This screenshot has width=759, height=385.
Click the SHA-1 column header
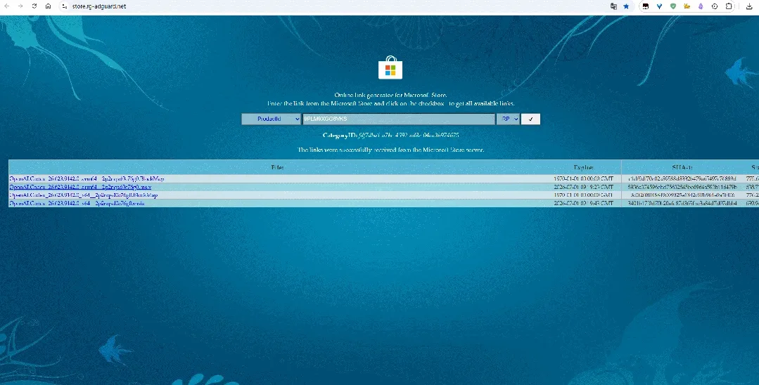682,167
